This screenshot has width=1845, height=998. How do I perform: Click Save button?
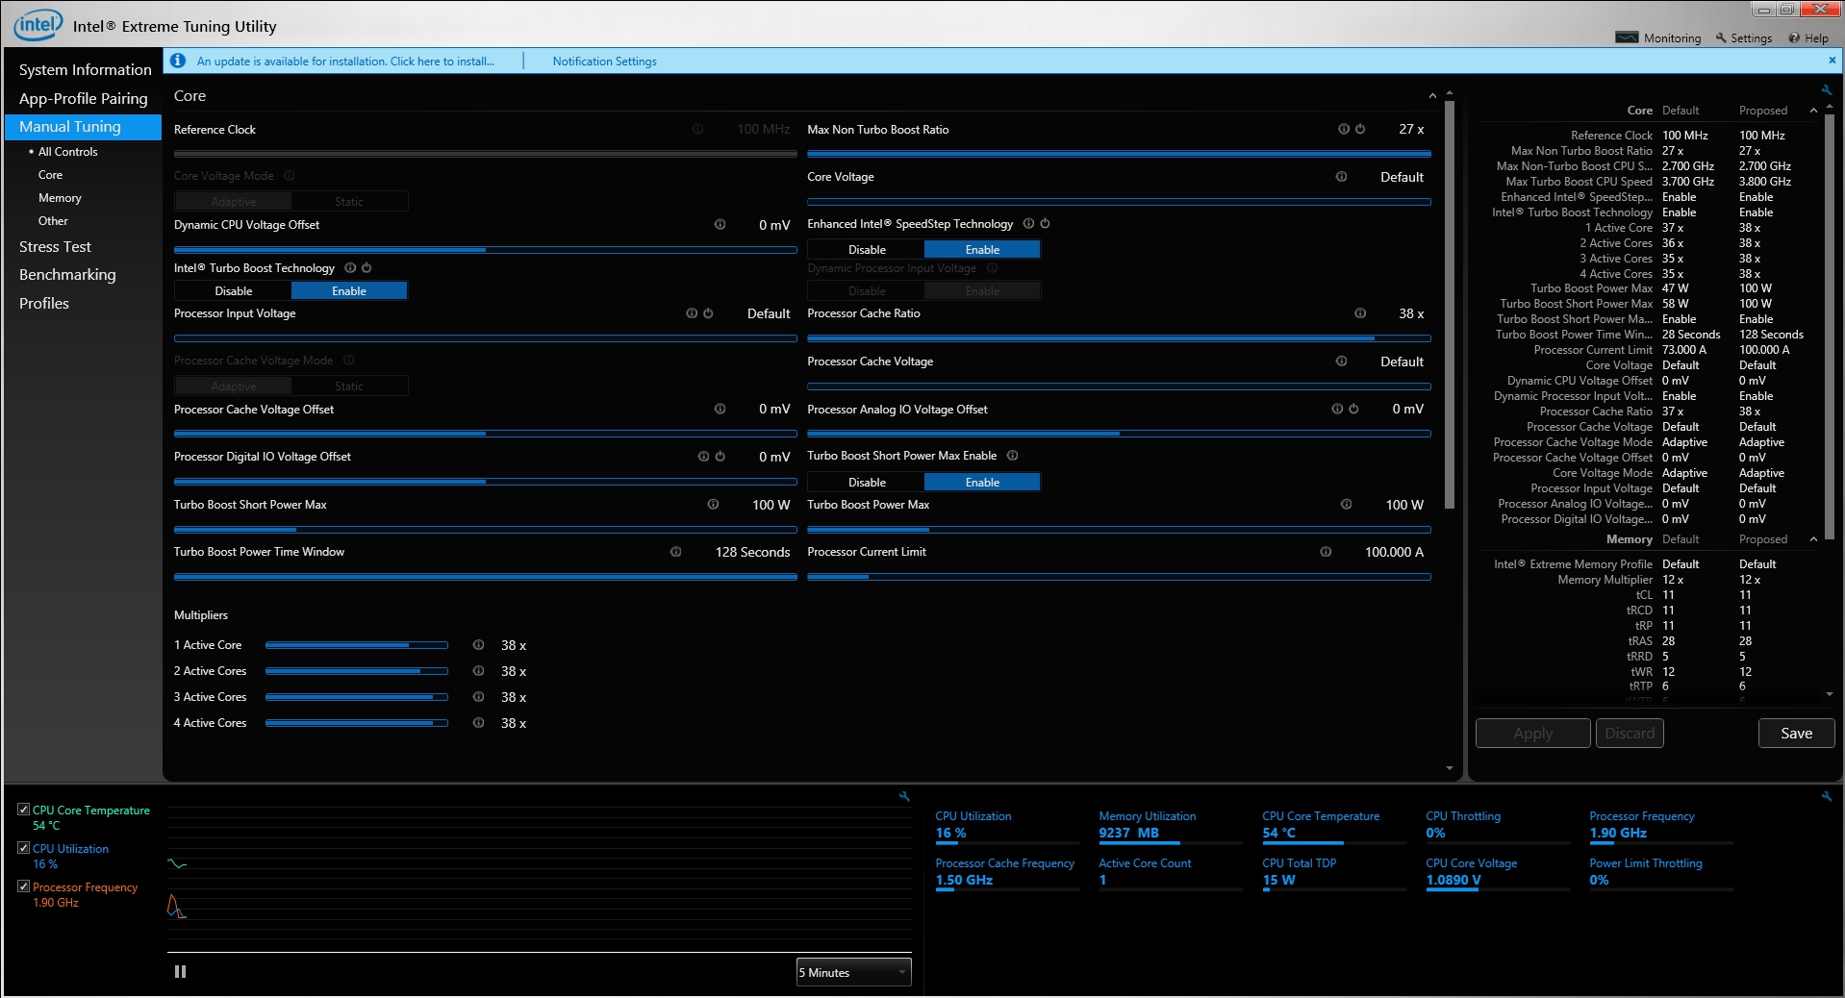pos(1796,734)
